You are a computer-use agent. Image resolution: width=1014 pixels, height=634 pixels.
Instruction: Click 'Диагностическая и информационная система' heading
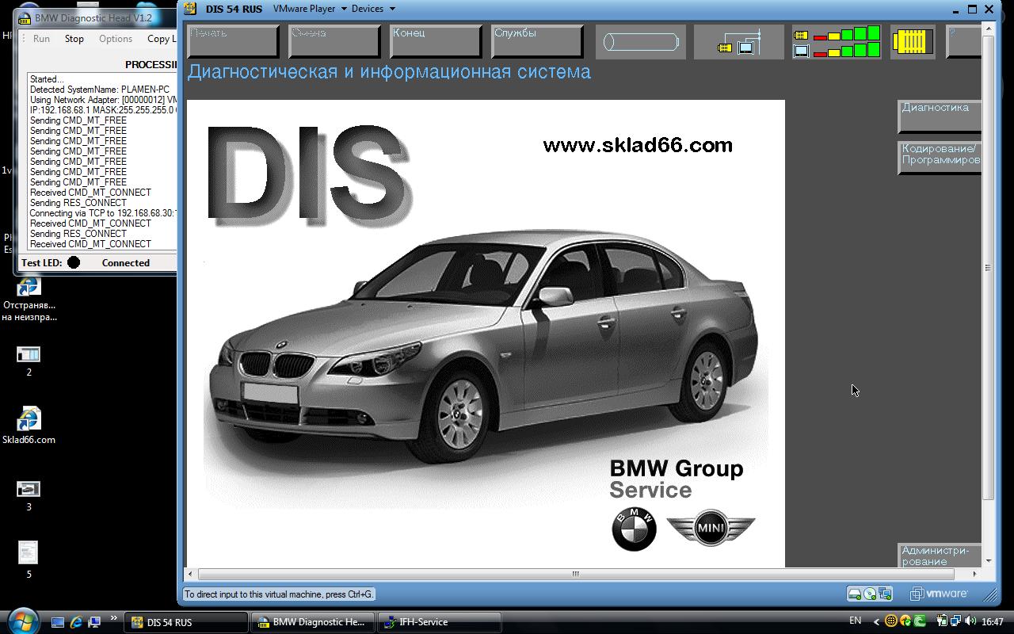coord(389,72)
